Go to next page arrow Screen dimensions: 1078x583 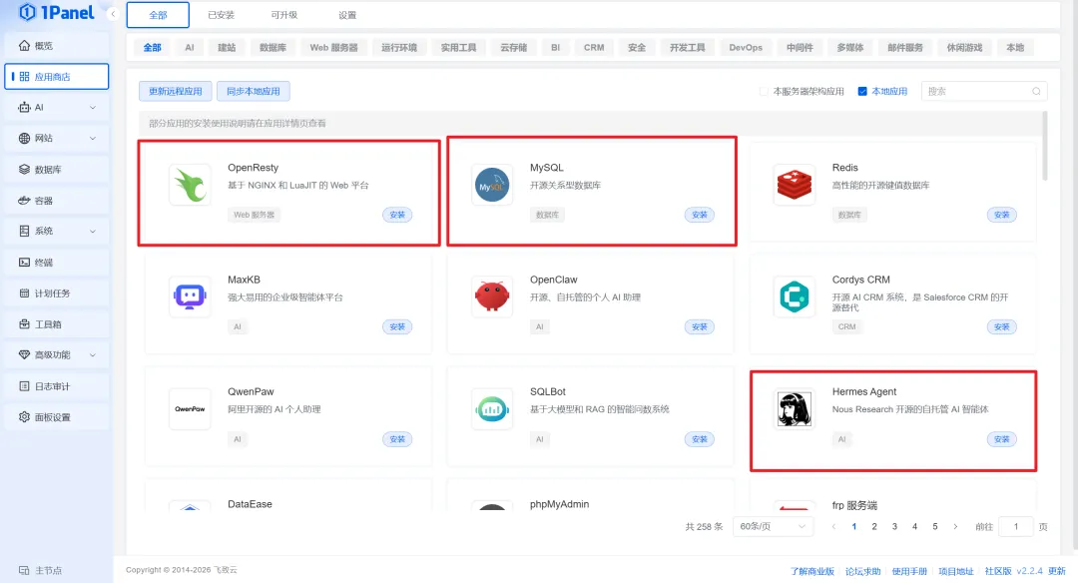pos(955,527)
